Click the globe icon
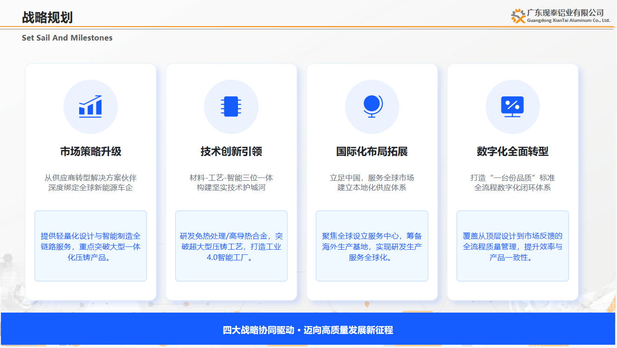 [x=372, y=107]
